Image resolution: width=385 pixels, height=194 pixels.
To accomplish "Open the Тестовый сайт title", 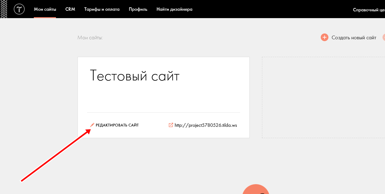I will point(134,76).
